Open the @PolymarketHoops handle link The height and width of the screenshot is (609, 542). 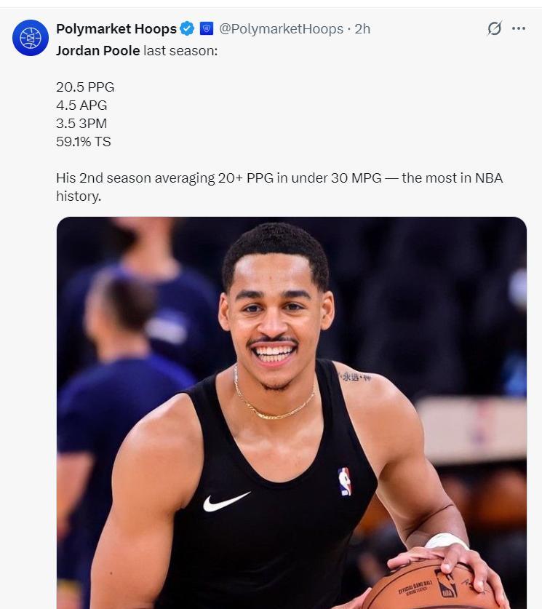pyautogui.click(x=281, y=29)
